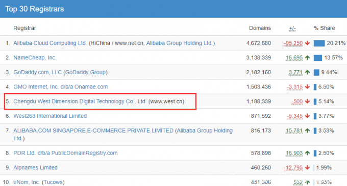Click the Registrar column header
This screenshot has height=186, width=347.
pyautogui.click(x=25, y=28)
